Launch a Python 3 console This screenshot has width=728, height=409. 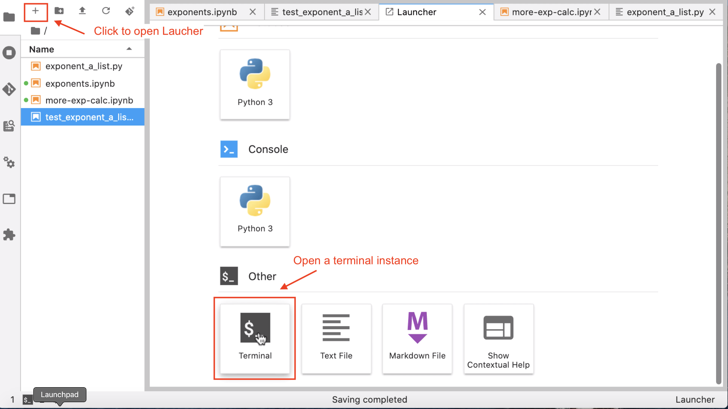click(x=255, y=211)
